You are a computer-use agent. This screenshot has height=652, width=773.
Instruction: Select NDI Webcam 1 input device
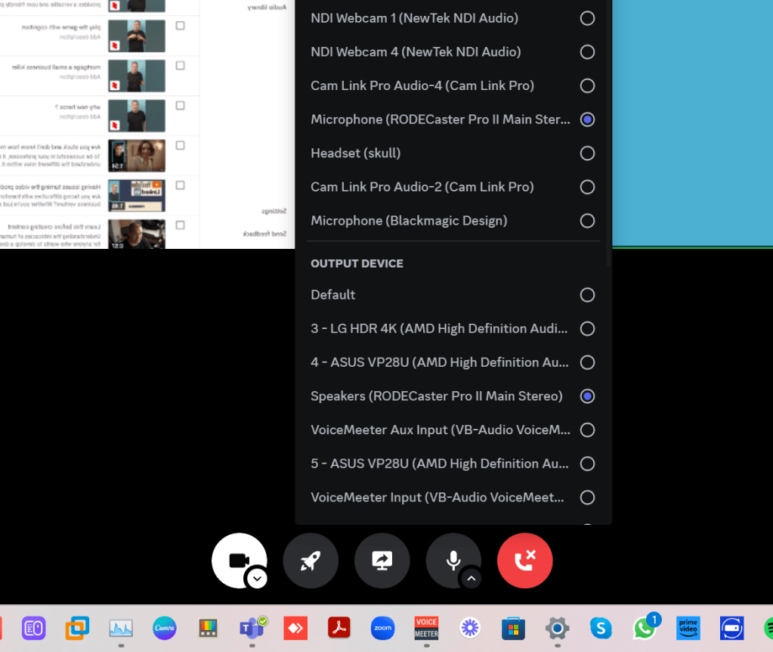(x=452, y=18)
